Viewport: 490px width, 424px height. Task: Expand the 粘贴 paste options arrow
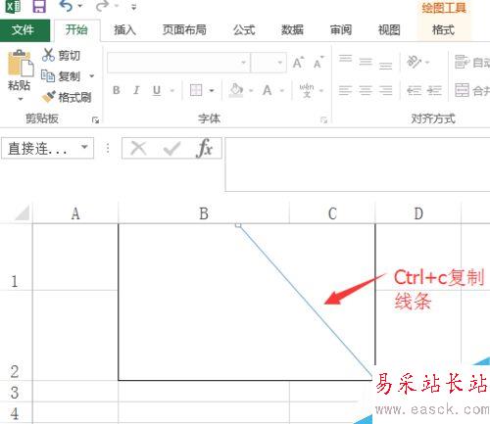(x=21, y=99)
